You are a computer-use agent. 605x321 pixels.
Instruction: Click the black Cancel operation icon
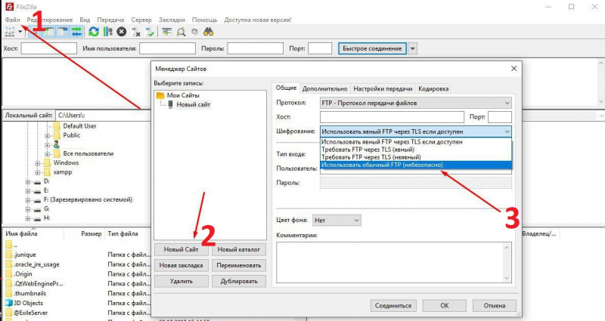click(x=122, y=32)
